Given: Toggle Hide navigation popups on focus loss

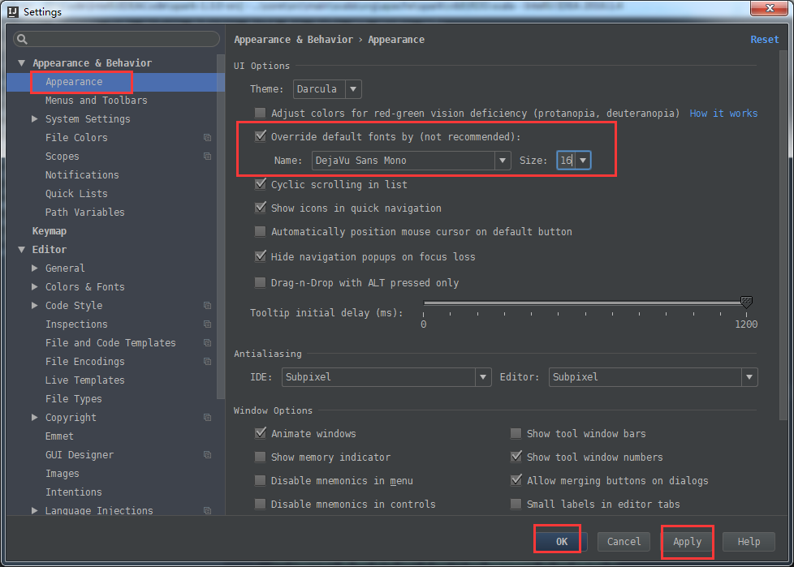Looking at the screenshot, I should click(x=261, y=256).
